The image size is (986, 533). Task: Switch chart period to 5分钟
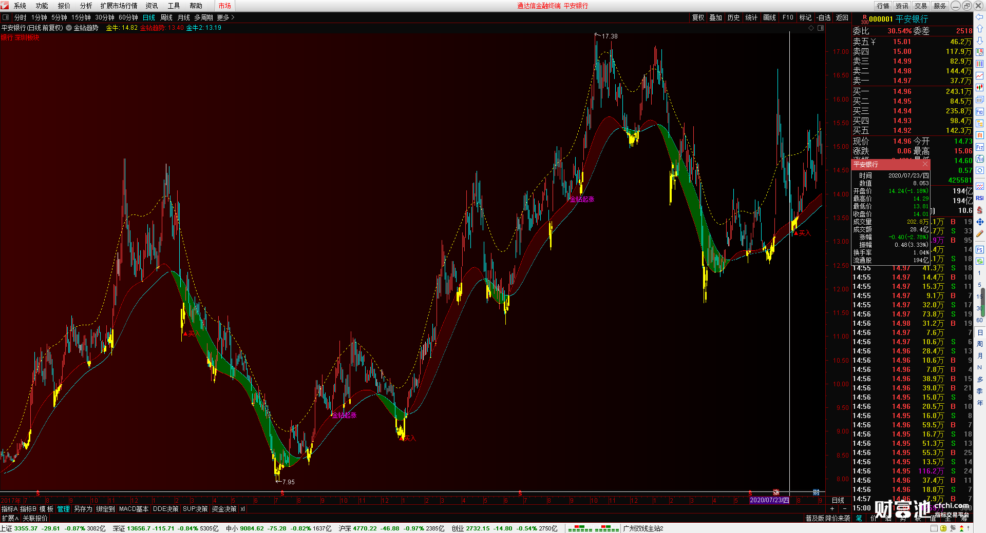[x=59, y=17]
